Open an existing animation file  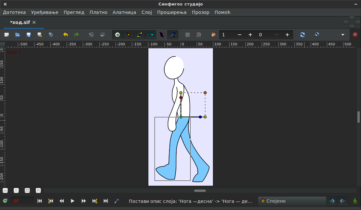pos(18,35)
